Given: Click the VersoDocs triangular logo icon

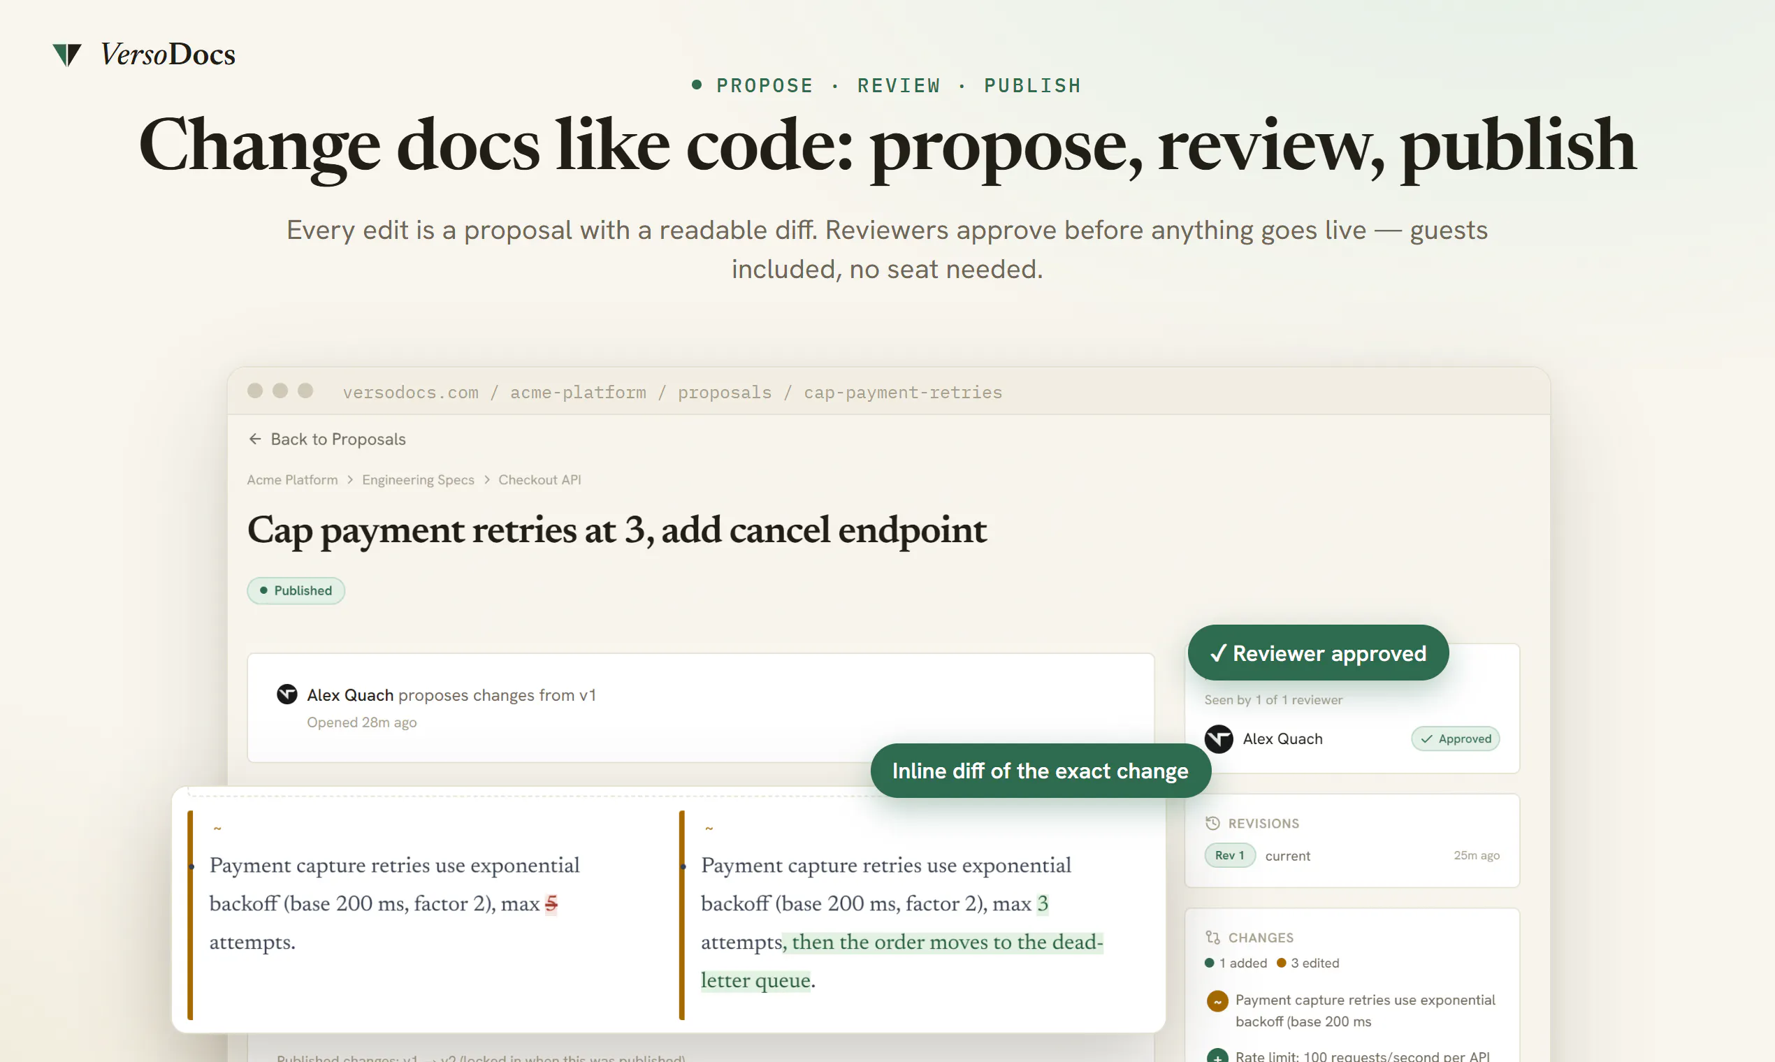Looking at the screenshot, I should (x=67, y=55).
